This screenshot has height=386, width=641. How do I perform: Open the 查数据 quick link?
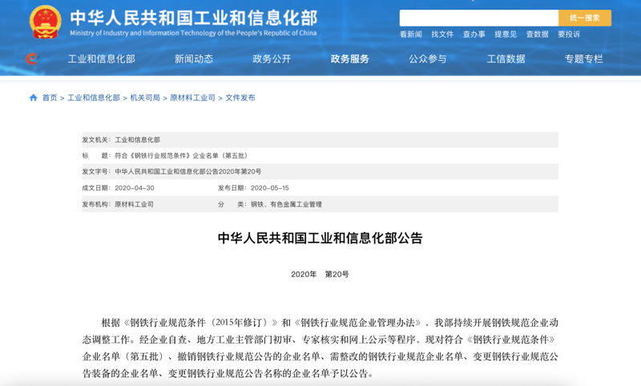(x=537, y=34)
